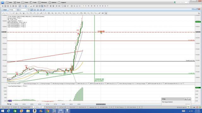Toggle the magnet snap U button

click(106, 13)
